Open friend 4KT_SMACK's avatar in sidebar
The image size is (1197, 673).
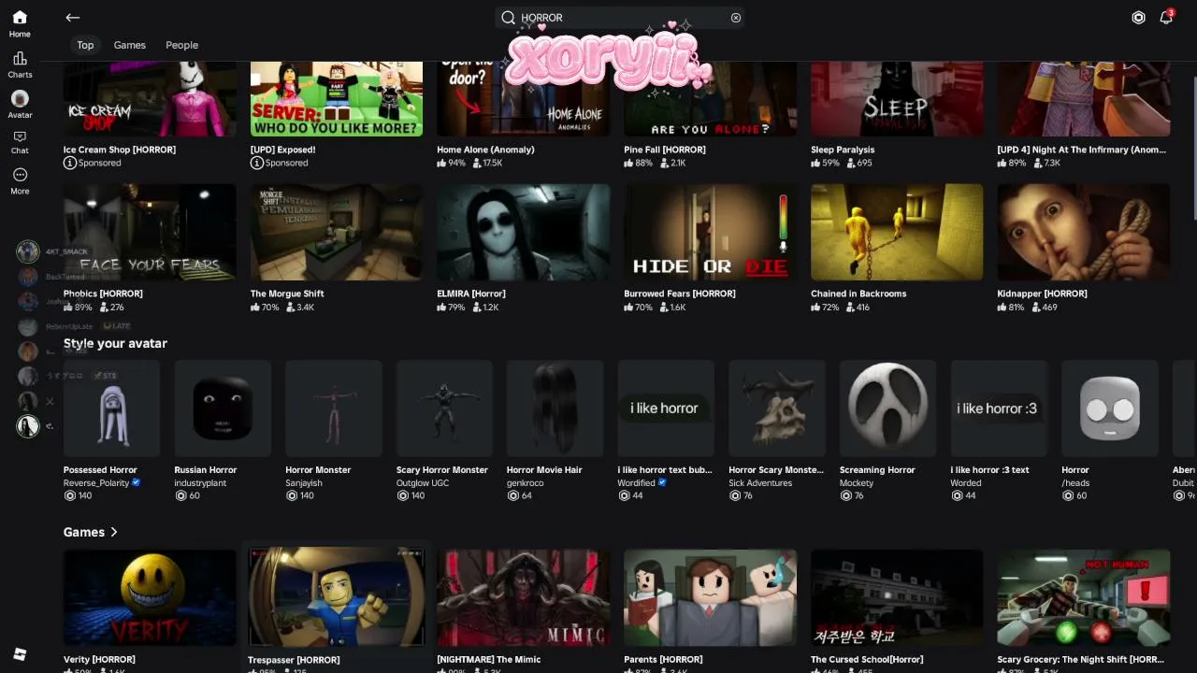click(x=28, y=251)
